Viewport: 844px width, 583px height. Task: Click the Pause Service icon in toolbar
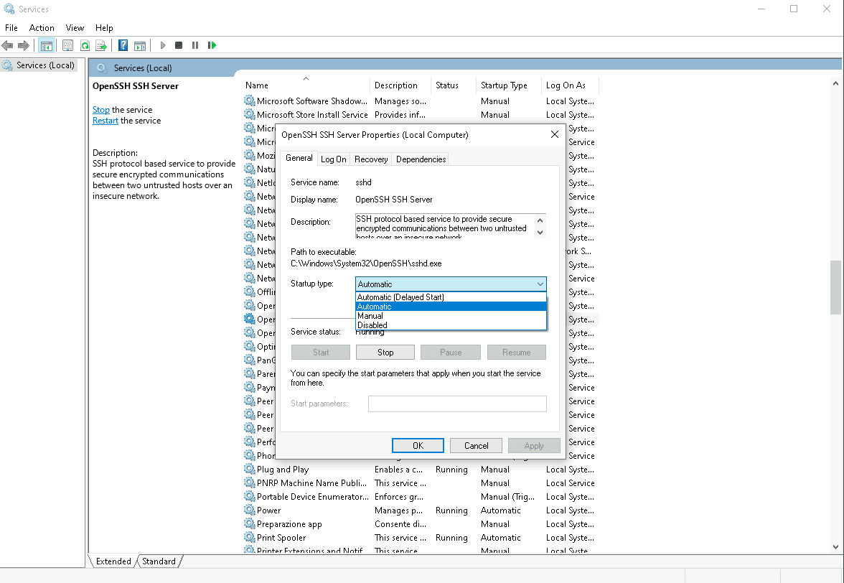pos(195,46)
